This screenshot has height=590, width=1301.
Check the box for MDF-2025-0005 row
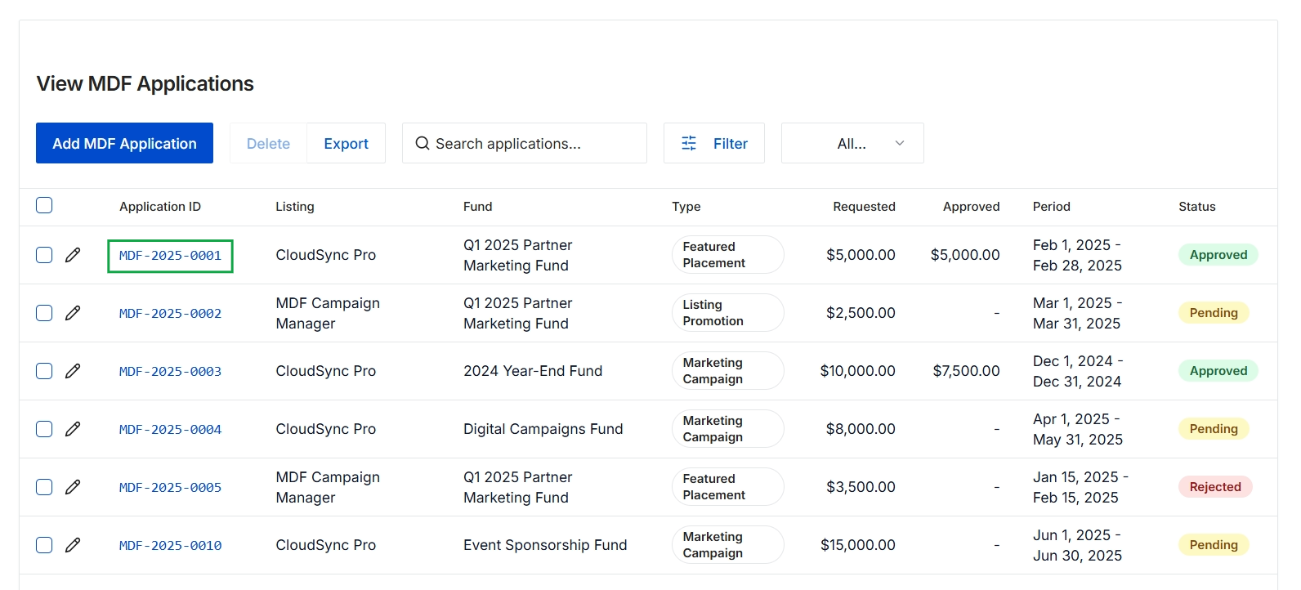[x=44, y=487]
